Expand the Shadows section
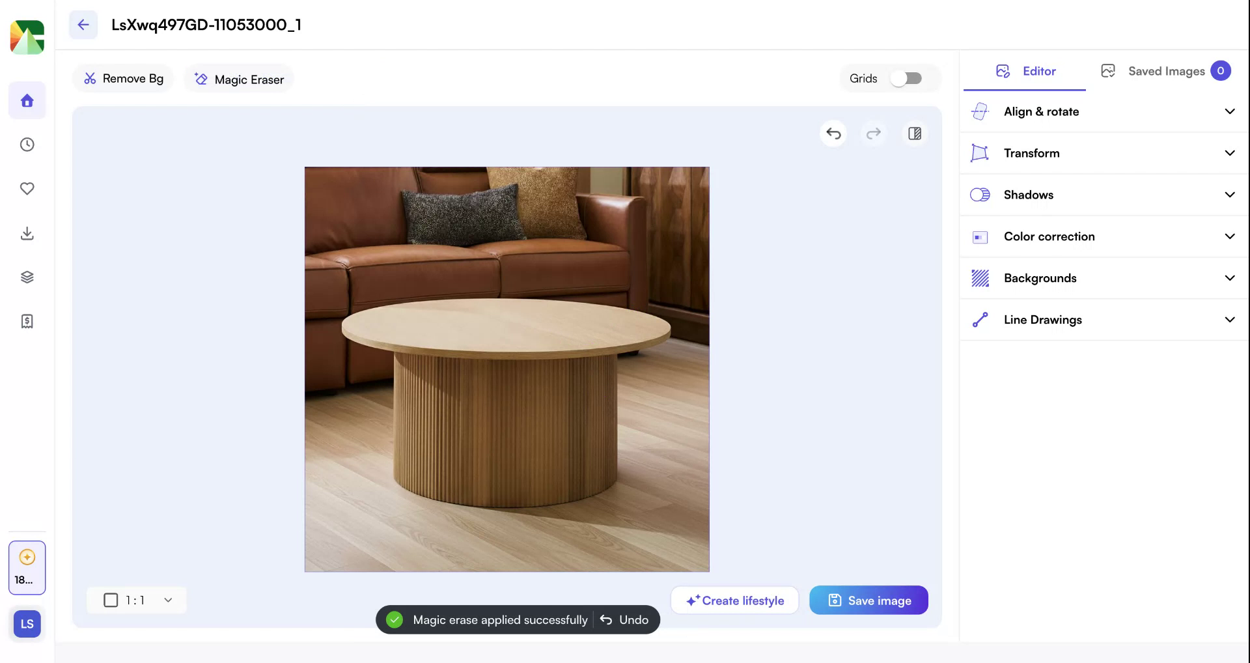Screen dimensions: 1250x663 (x=1103, y=194)
